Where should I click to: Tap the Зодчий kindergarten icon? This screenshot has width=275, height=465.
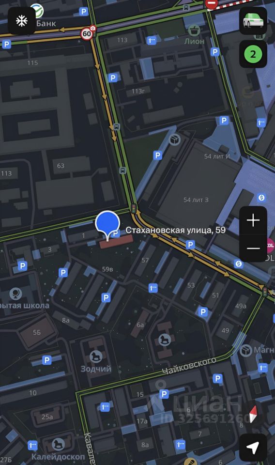(96, 357)
